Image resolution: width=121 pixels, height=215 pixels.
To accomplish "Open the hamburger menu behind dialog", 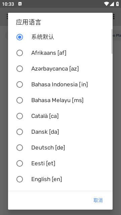I will click(7, 17).
